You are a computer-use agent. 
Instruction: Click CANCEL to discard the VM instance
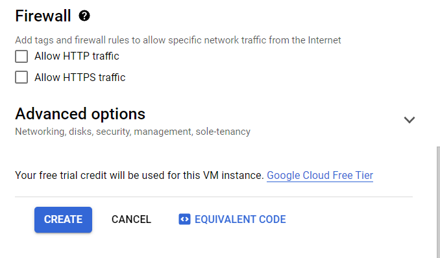pos(131,219)
